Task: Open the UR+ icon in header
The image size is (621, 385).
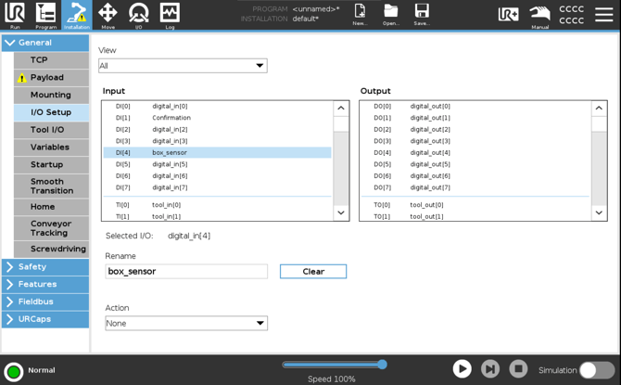Action: 509,15
